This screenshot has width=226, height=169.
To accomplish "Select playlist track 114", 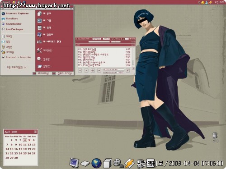I will 104,57.
